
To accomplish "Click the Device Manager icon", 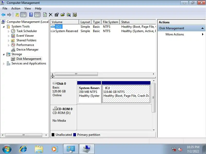I will pos(13,50).
